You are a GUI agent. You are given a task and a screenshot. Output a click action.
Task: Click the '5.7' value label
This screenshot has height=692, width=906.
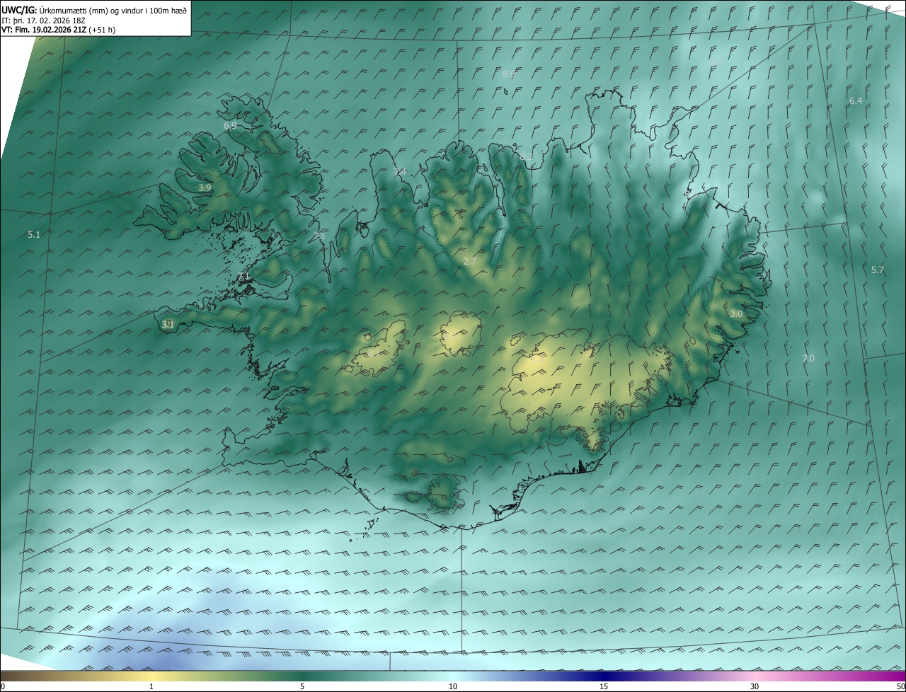tap(878, 270)
